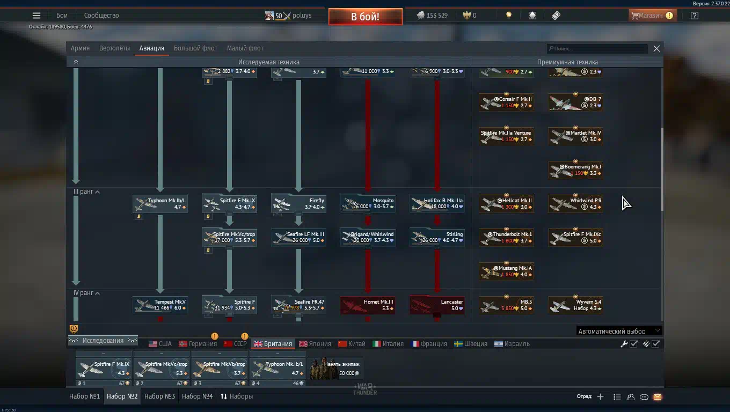This screenshot has height=412, width=730.
Task: Open the hamburger main menu
Action: 36,16
